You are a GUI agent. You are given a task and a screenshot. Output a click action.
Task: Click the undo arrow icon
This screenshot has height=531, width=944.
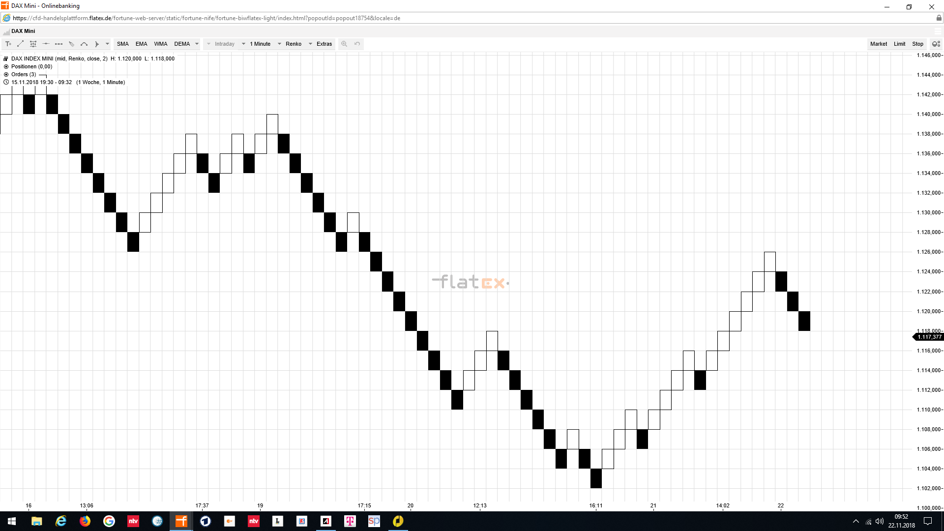357,44
